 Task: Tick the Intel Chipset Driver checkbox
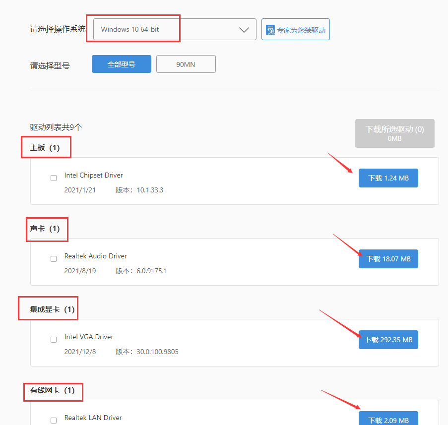click(x=54, y=178)
